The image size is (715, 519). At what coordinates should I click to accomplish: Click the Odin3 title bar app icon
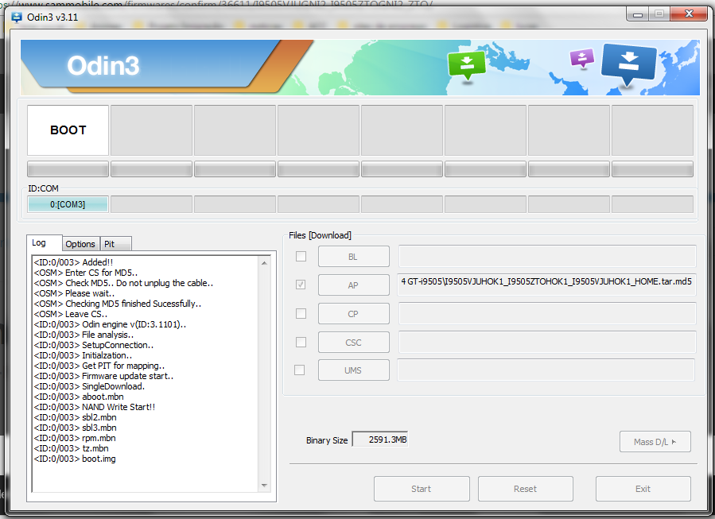17,17
